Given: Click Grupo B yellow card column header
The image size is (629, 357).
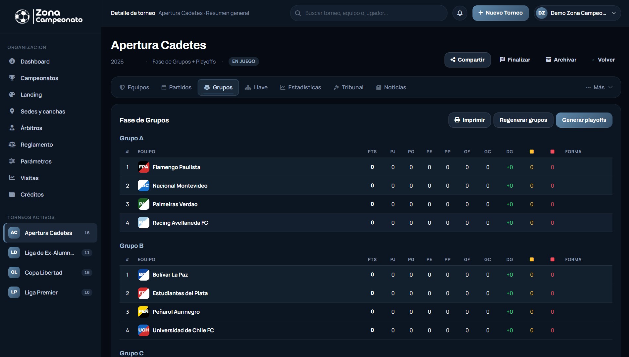Looking at the screenshot, I should coord(532,259).
